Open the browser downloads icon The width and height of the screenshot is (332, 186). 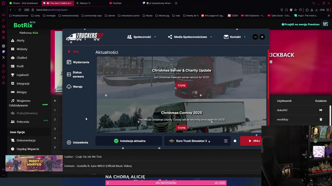[317, 10]
